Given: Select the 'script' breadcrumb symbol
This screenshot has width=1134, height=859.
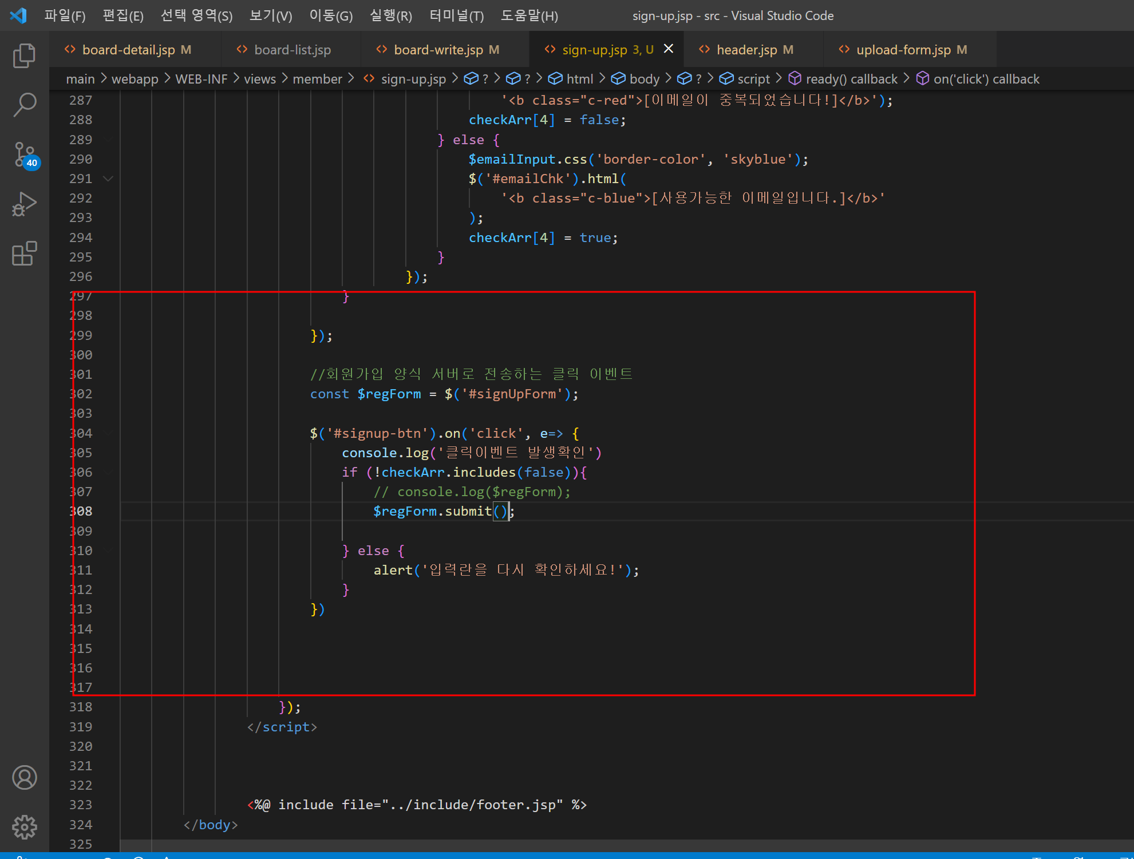Looking at the screenshot, I should pyautogui.click(x=745, y=79).
